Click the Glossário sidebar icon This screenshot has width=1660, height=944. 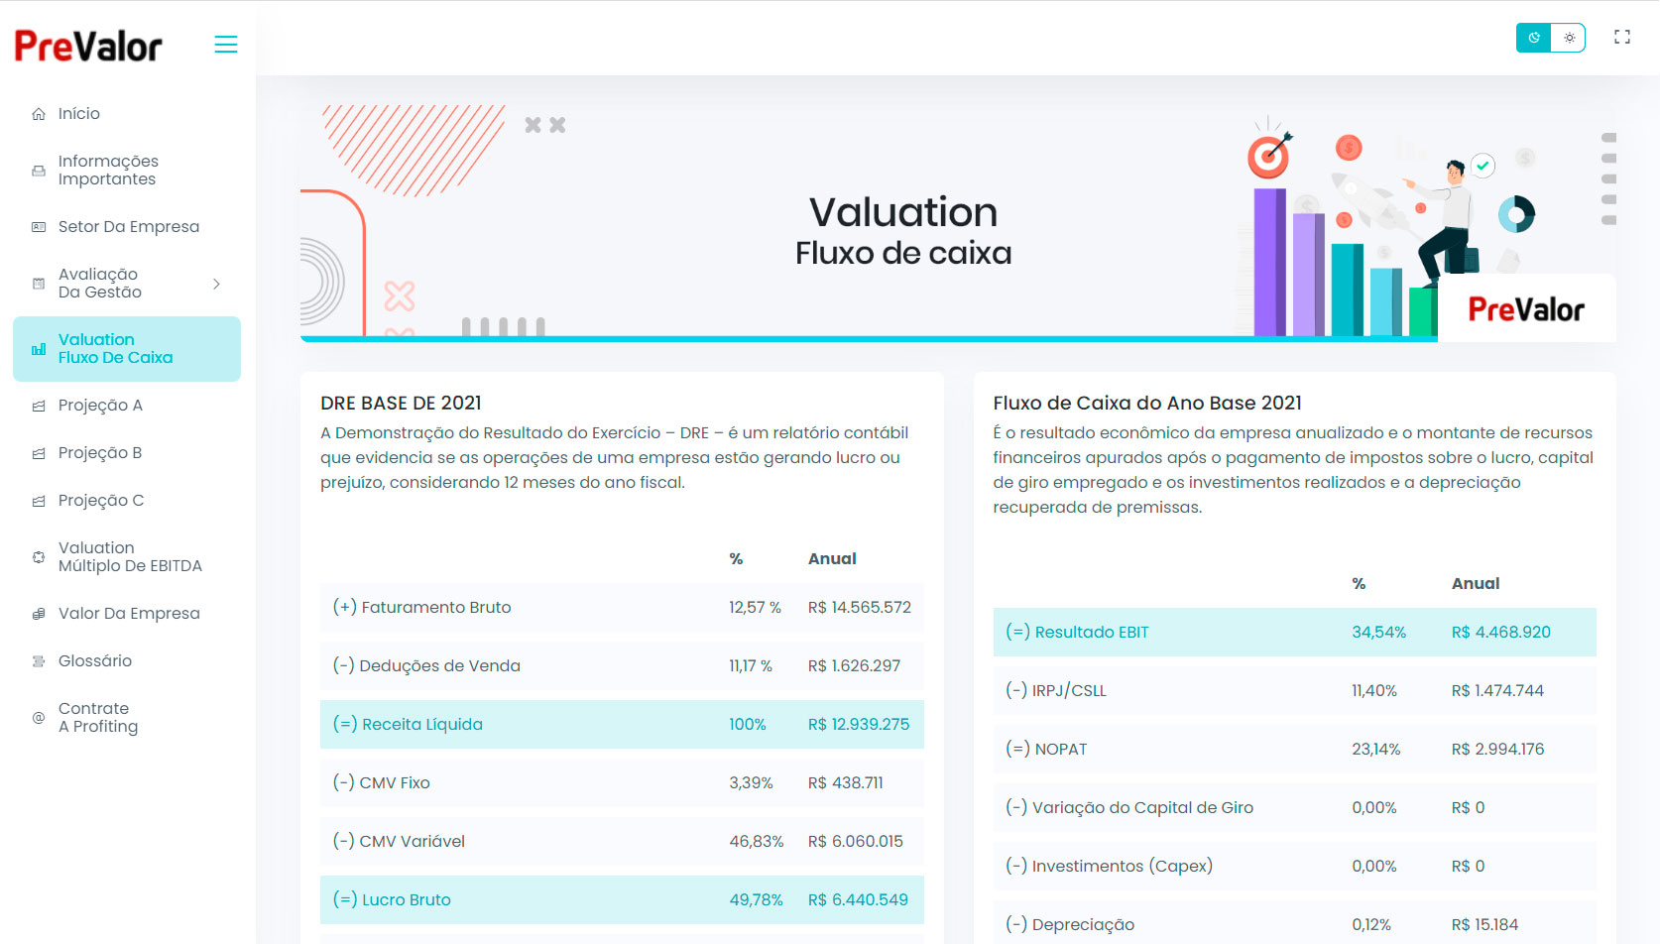(x=39, y=661)
